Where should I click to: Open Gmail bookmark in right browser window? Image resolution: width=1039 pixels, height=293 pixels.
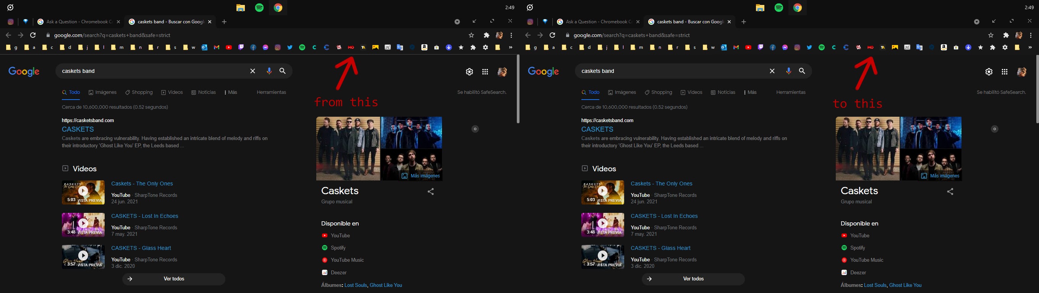pos(736,48)
